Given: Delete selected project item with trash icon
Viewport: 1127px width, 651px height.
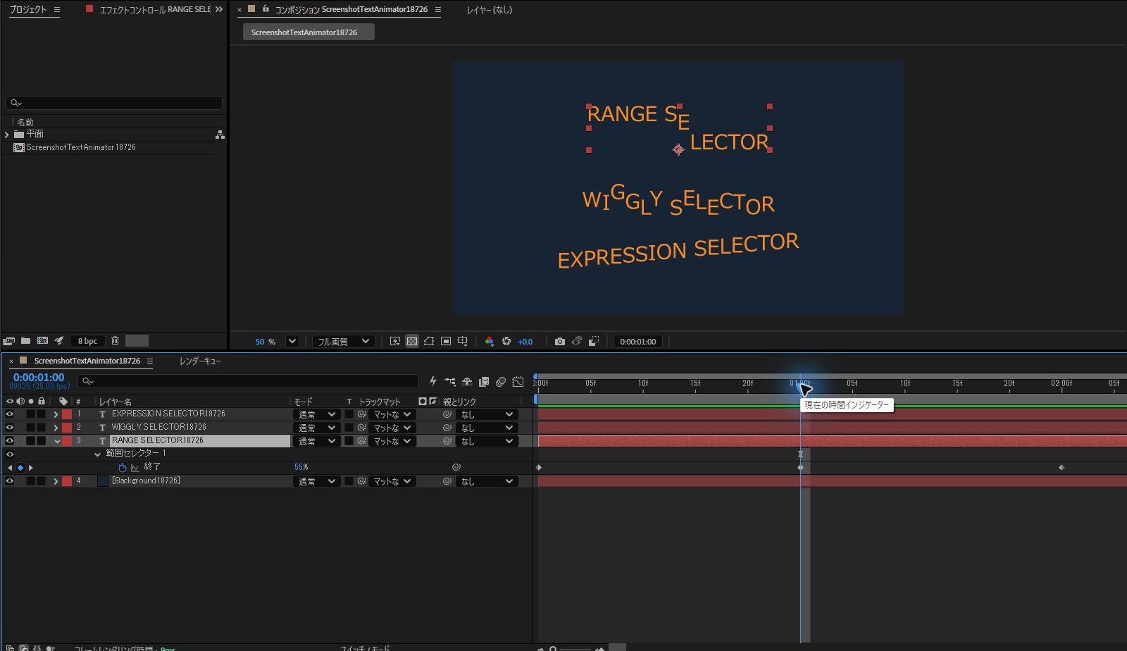Looking at the screenshot, I should click(x=116, y=340).
